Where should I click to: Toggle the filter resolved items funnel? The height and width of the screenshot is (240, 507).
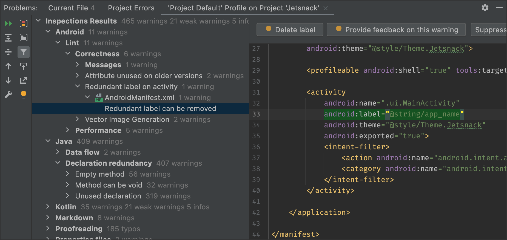tap(24, 52)
